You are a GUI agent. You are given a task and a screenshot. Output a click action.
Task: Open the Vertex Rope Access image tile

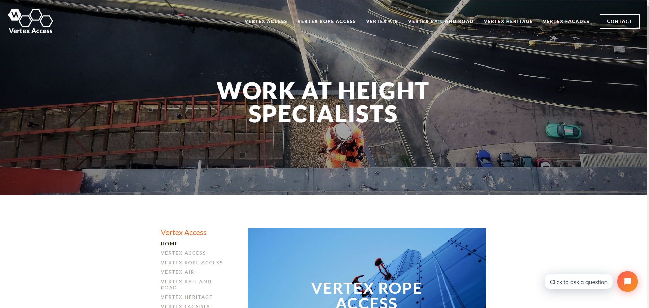(x=367, y=268)
